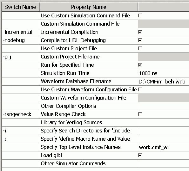189x171 pixels.
Task: Enable Use Custom Simulation Command File checkbox
Action: point(140,15)
